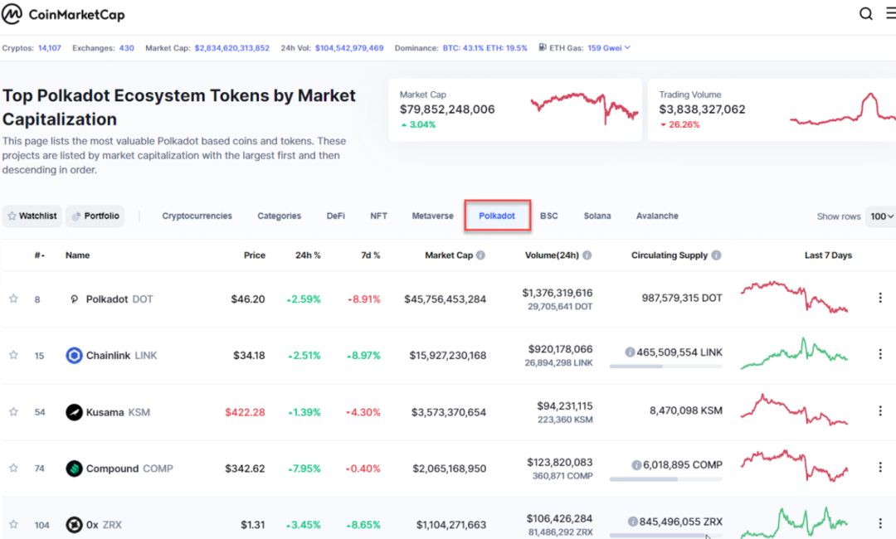The height and width of the screenshot is (539, 896).
Task: Open the Show rows 100 dropdown
Action: [x=881, y=216]
